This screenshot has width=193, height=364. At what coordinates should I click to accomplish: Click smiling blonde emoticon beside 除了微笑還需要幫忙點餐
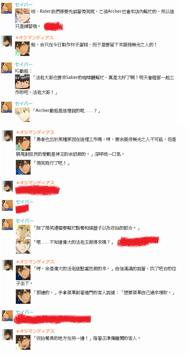23,232
